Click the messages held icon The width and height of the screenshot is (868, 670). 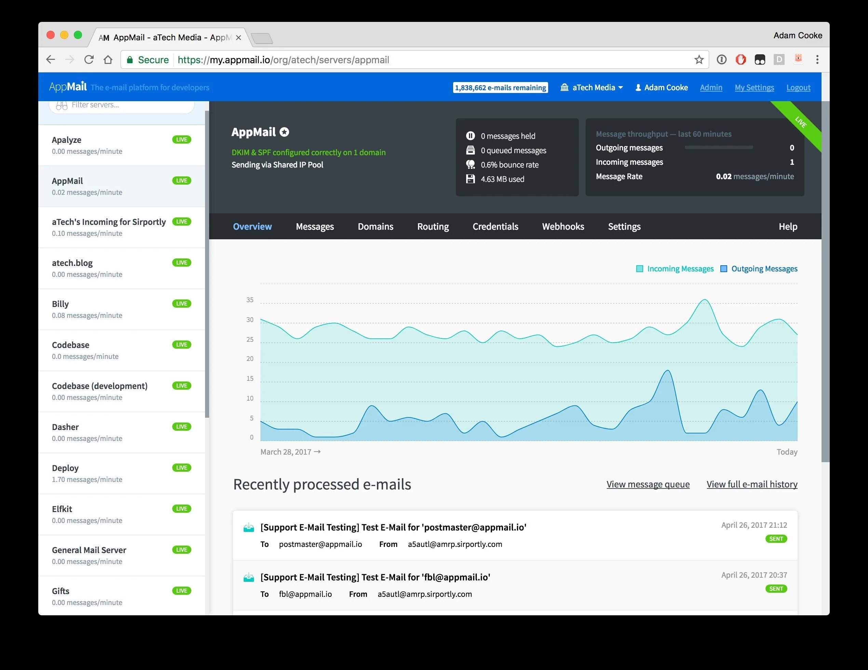[x=471, y=135]
